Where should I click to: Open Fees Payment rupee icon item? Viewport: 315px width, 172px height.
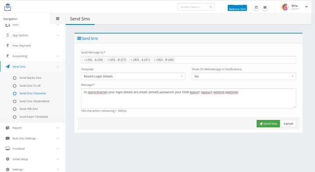7,46
